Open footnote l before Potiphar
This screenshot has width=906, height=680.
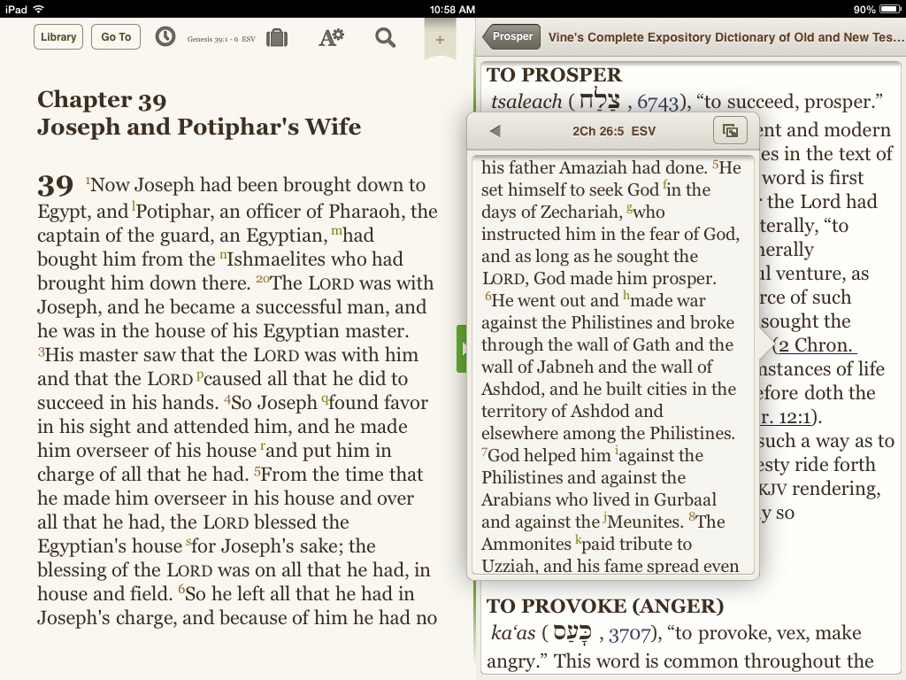click(x=134, y=205)
